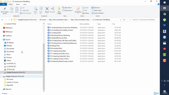Open Chrome from the taskbar

(165, 14)
